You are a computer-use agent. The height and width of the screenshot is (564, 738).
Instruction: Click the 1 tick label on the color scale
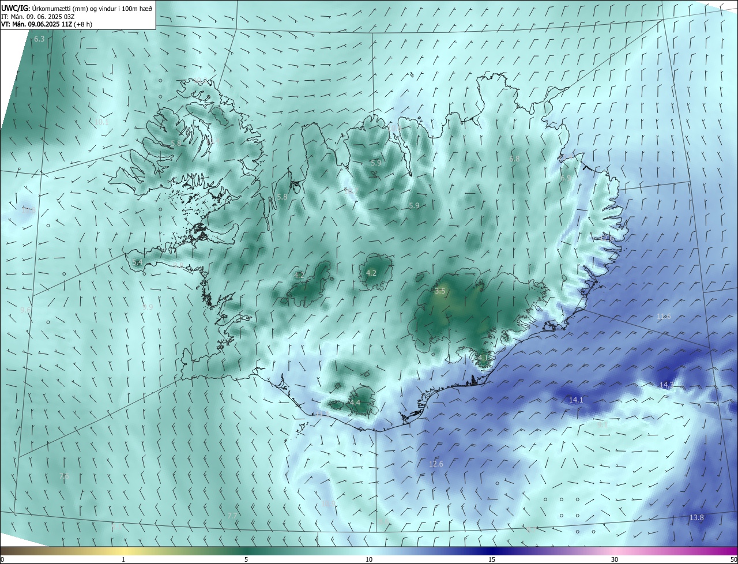click(123, 559)
